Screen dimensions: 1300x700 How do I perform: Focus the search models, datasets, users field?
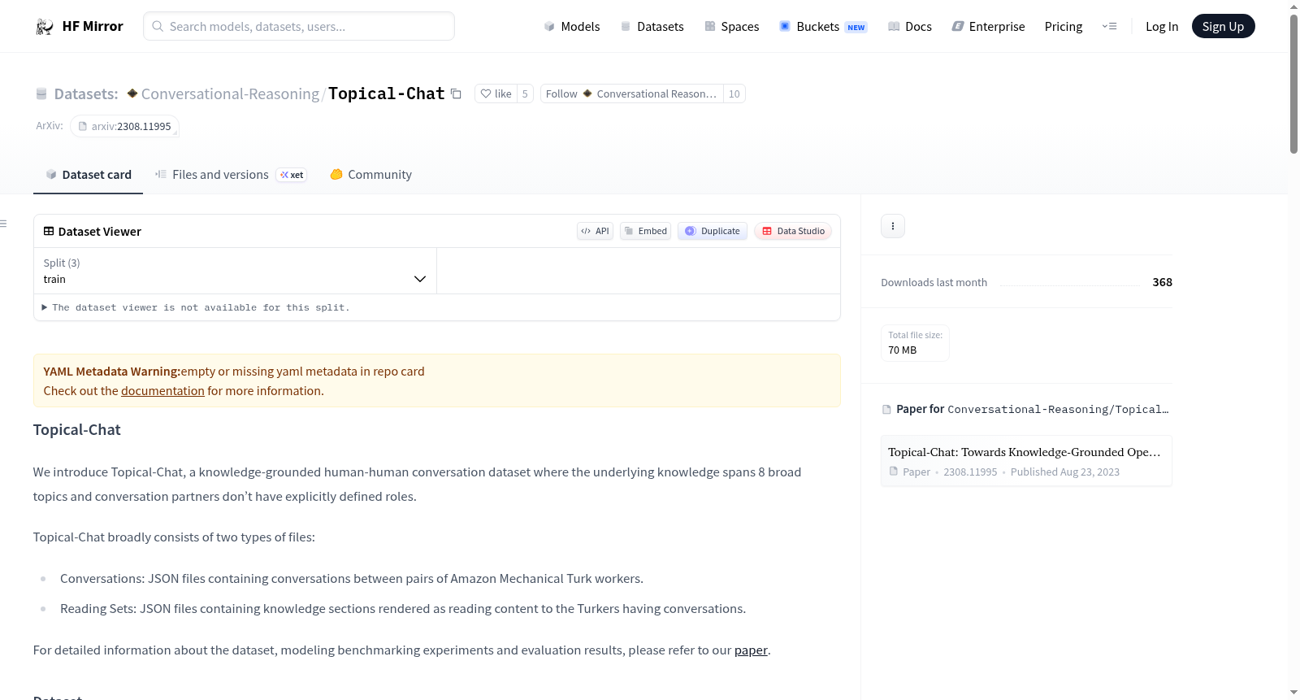click(299, 27)
